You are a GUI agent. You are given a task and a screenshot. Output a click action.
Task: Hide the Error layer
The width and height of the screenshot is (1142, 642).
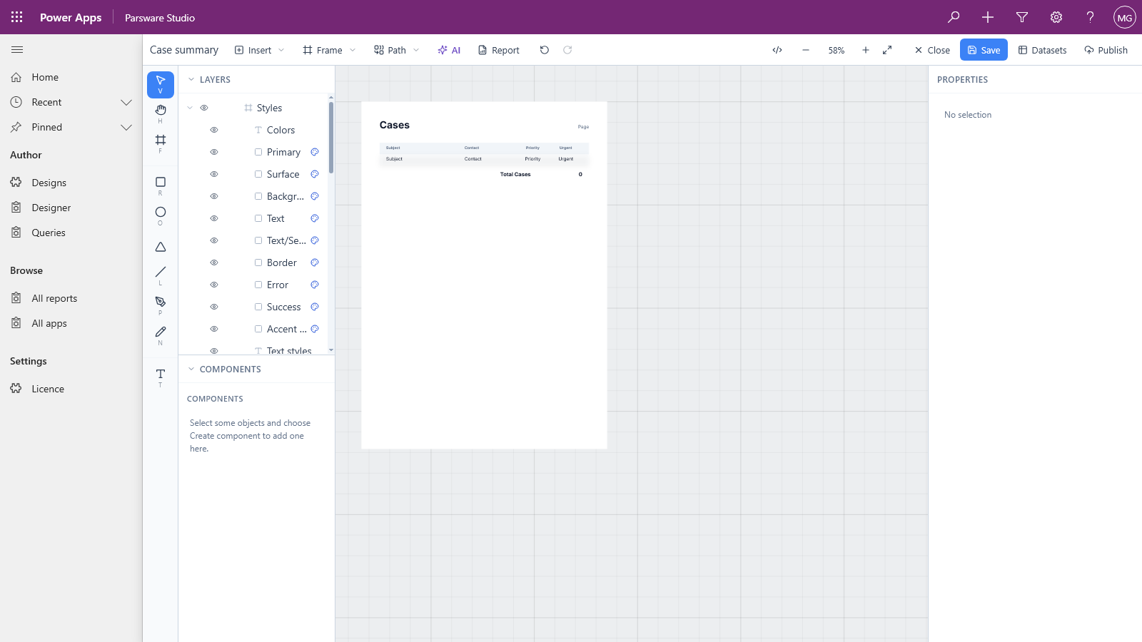214,285
